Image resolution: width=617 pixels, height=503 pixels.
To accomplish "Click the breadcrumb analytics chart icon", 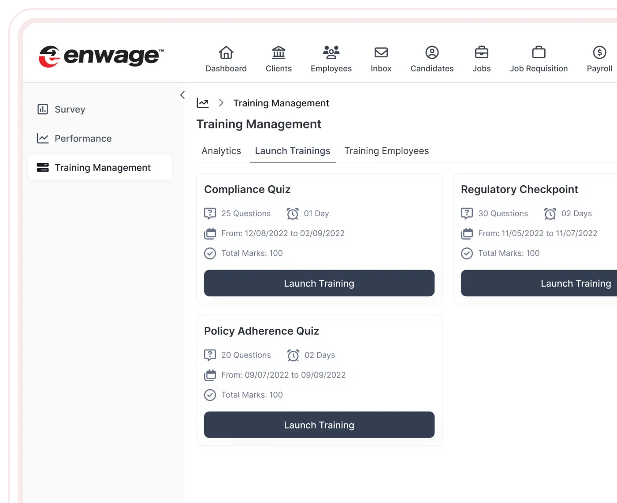I will point(203,103).
